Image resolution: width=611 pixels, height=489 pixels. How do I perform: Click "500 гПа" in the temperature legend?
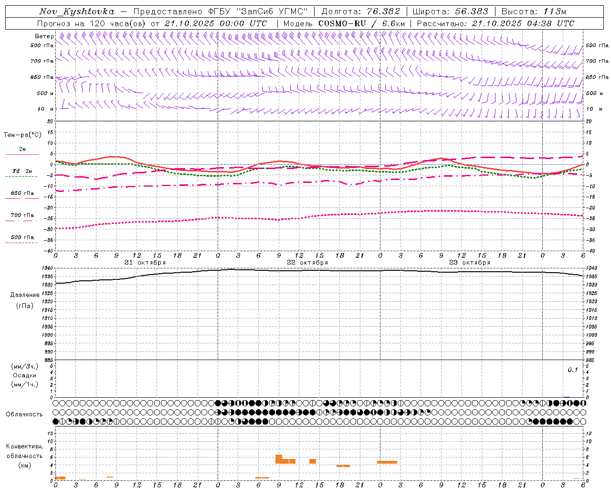pyautogui.click(x=22, y=237)
